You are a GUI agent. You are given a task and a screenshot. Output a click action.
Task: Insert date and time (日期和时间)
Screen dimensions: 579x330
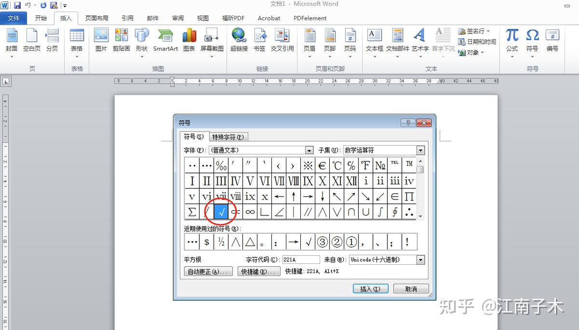click(x=477, y=42)
